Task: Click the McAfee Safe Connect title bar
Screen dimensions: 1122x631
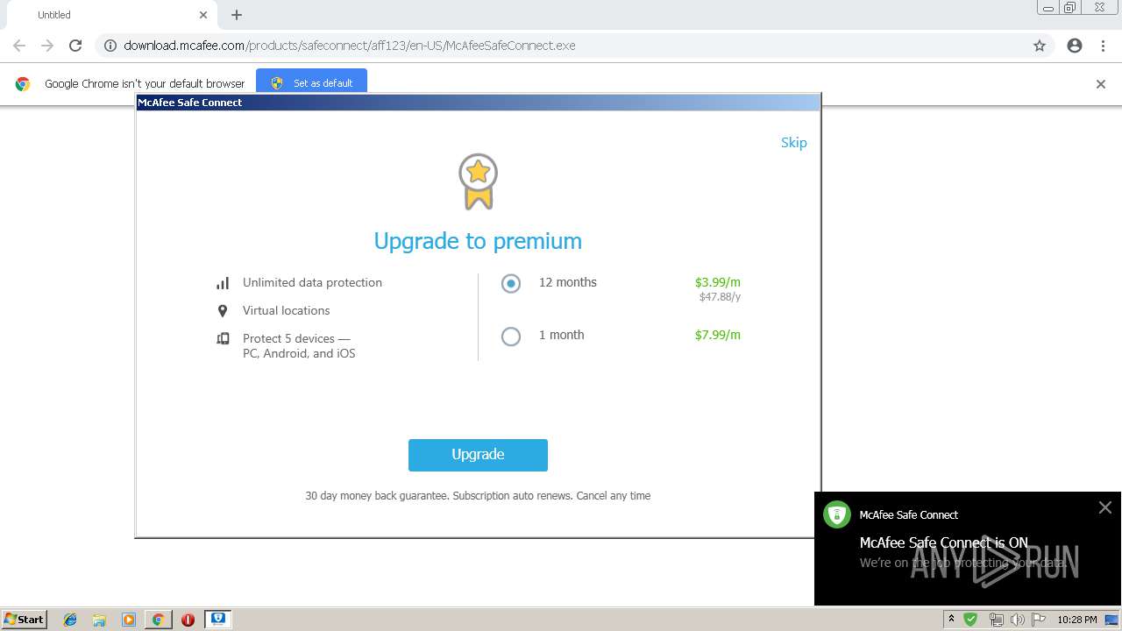Action: (x=478, y=103)
